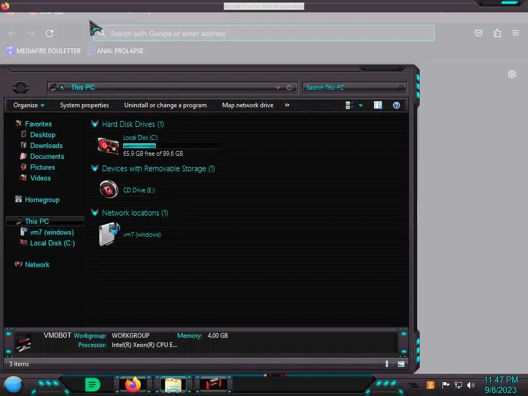Click the Firefox back arrow

[12, 34]
